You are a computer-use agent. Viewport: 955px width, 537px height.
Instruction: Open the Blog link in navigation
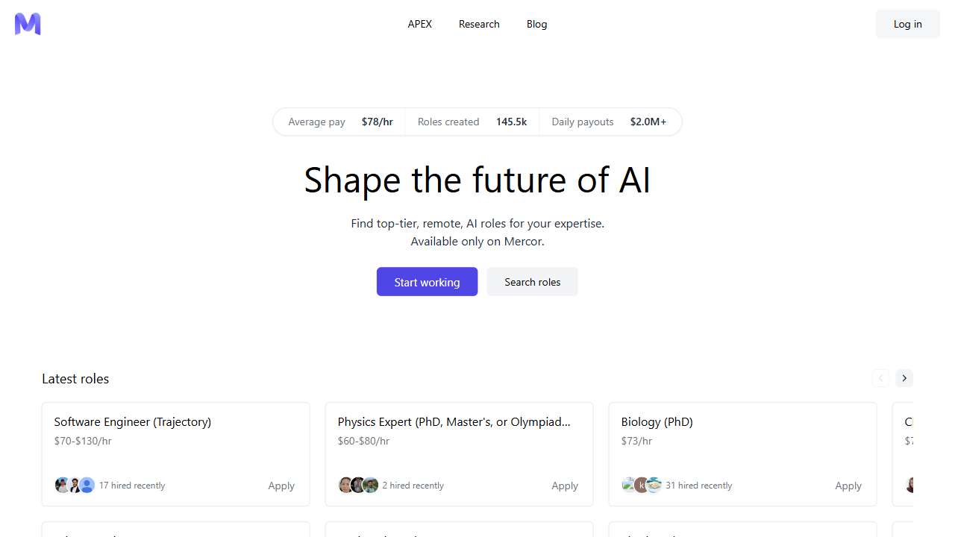(x=536, y=24)
